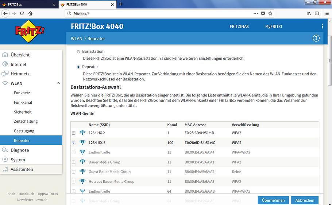Expand the Internet menu section

18,64
